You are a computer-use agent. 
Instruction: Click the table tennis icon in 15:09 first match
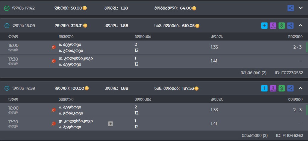(x=54, y=47)
